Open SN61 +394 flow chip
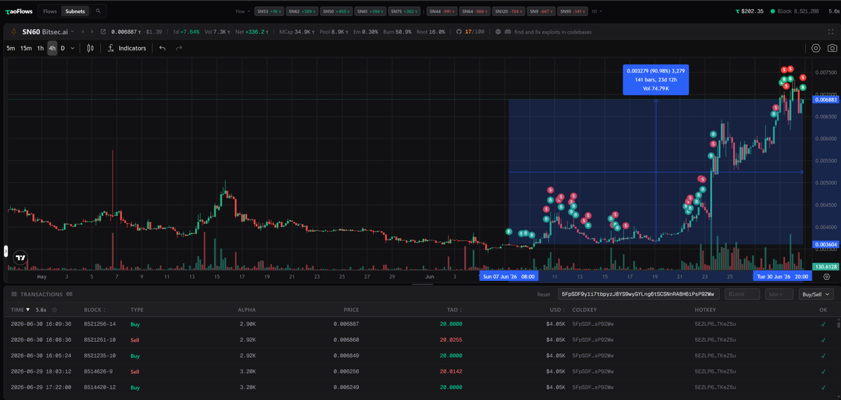Screen dimensions: 841x400 click(x=370, y=11)
